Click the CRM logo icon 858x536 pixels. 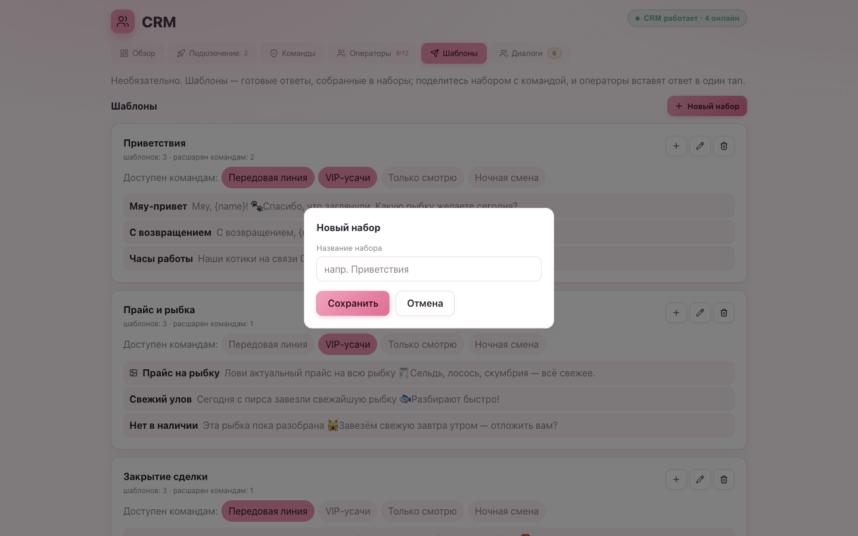[x=123, y=21]
